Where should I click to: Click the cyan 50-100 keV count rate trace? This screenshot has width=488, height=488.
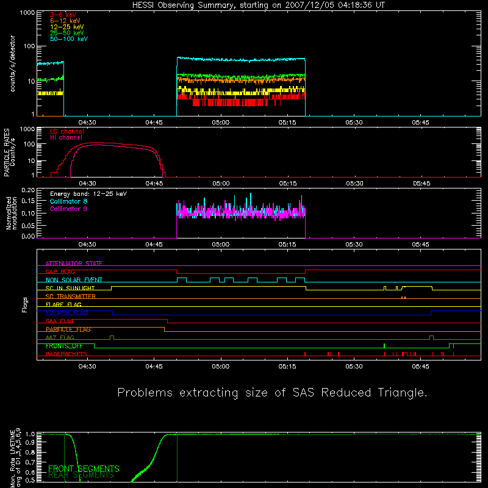pyautogui.click(x=241, y=59)
